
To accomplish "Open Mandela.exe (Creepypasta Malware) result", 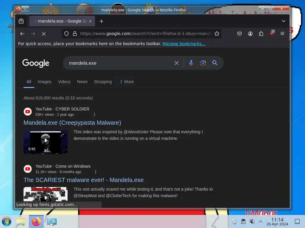I will [72, 123].
